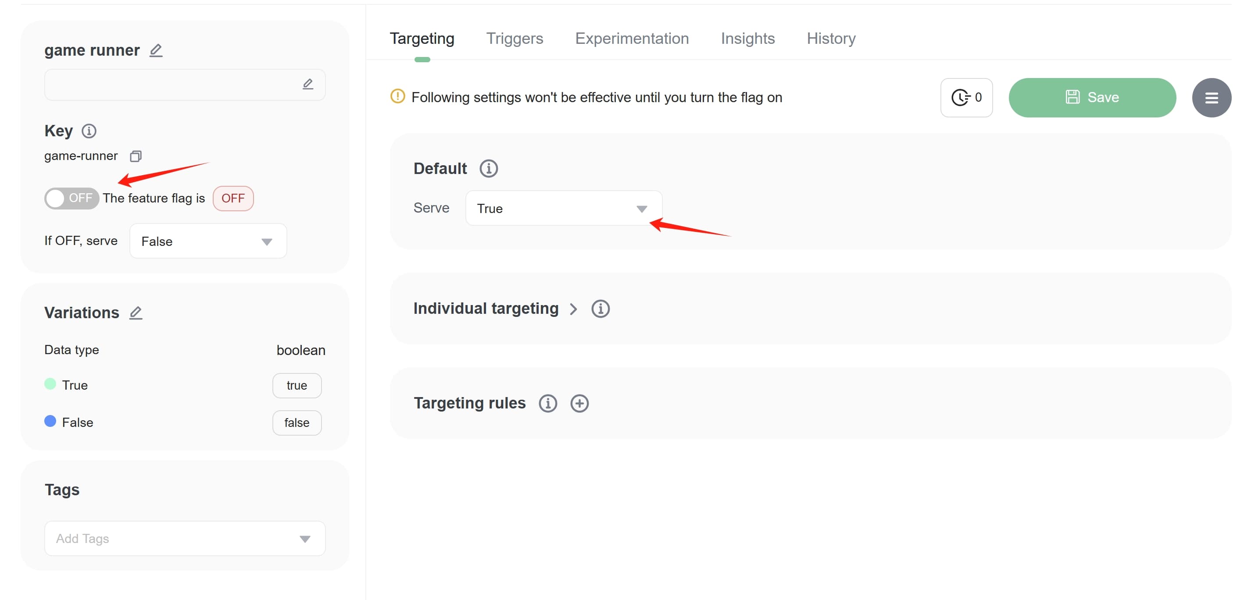
Task: Edit Variations using the pencil icon
Action: tap(136, 313)
